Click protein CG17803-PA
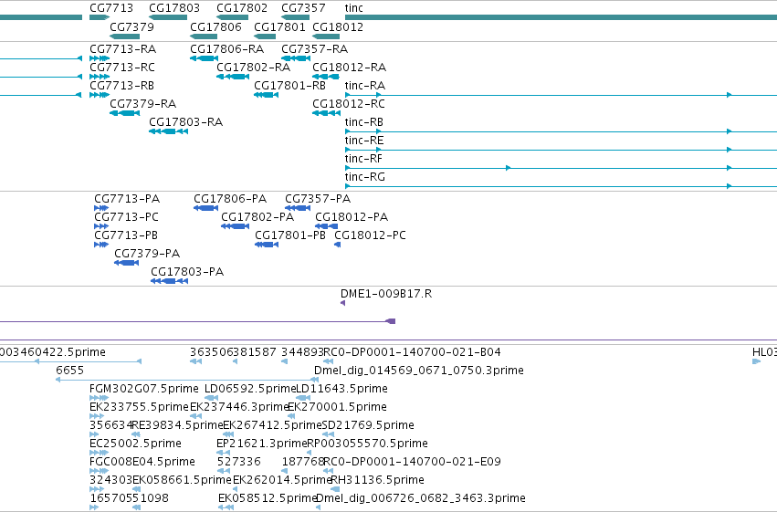The width and height of the screenshot is (777, 512). (x=187, y=272)
